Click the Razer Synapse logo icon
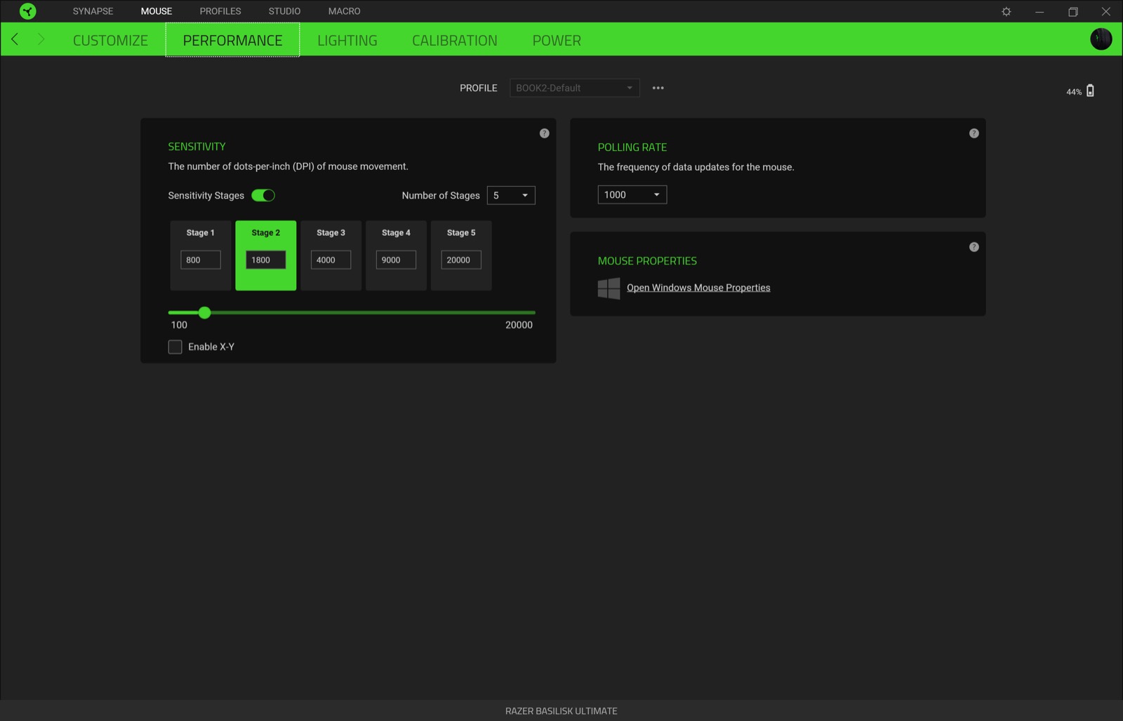This screenshot has height=721, width=1123. tap(27, 11)
